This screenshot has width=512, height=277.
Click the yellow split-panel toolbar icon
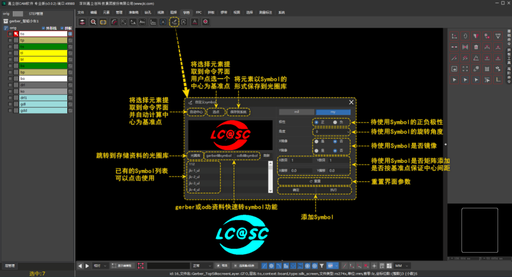[103, 22]
